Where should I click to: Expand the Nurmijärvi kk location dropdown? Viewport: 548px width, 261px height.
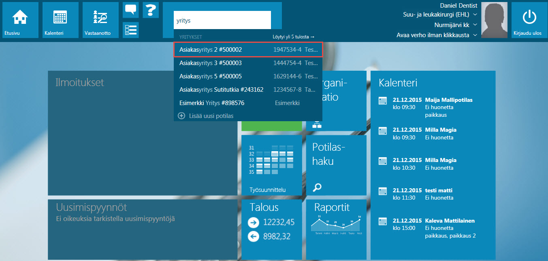(475, 25)
